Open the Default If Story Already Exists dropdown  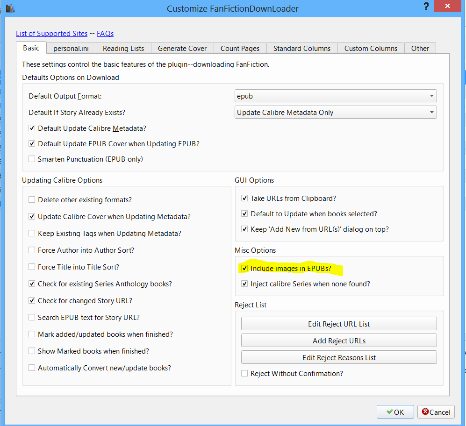336,112
